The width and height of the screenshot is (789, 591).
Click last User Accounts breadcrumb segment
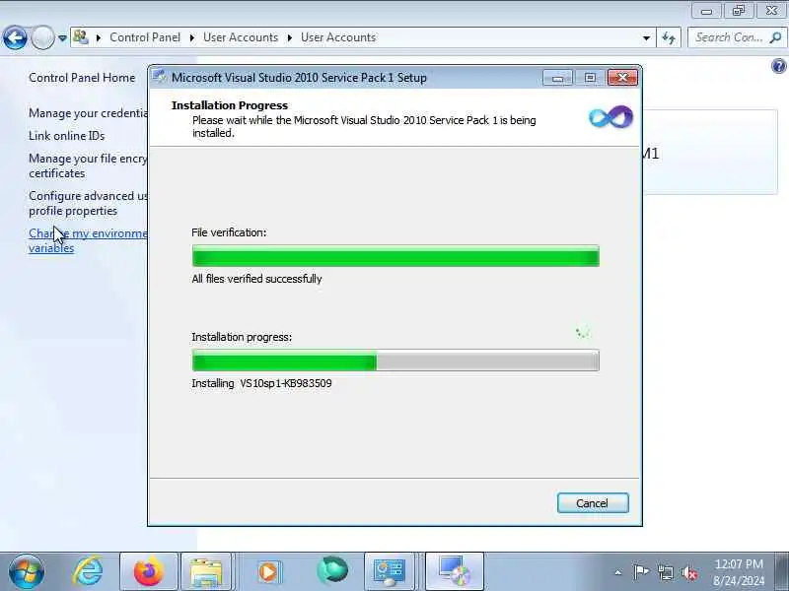(x=338, y=37)
